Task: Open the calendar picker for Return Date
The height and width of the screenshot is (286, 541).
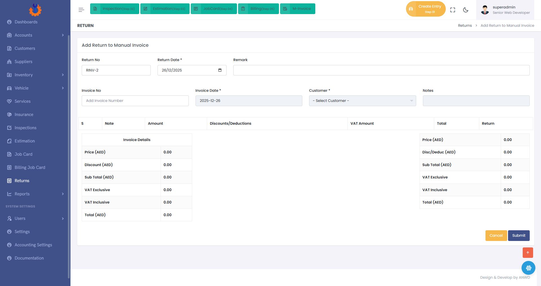Action: point(220,70)
